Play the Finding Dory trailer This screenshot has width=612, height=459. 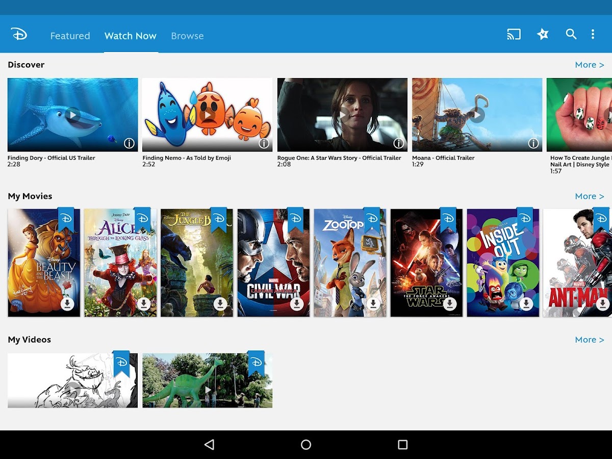coord(73,115)
